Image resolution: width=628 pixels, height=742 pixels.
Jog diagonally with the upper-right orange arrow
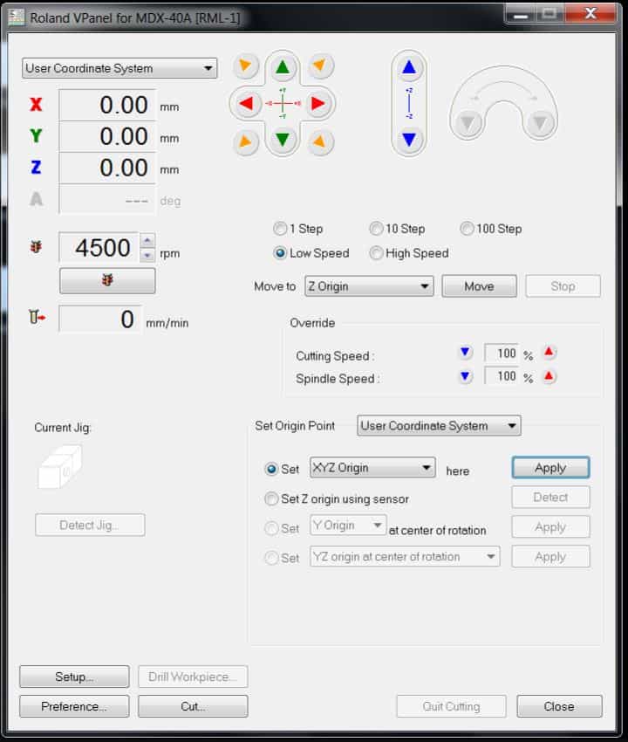(x=320, y=65)
